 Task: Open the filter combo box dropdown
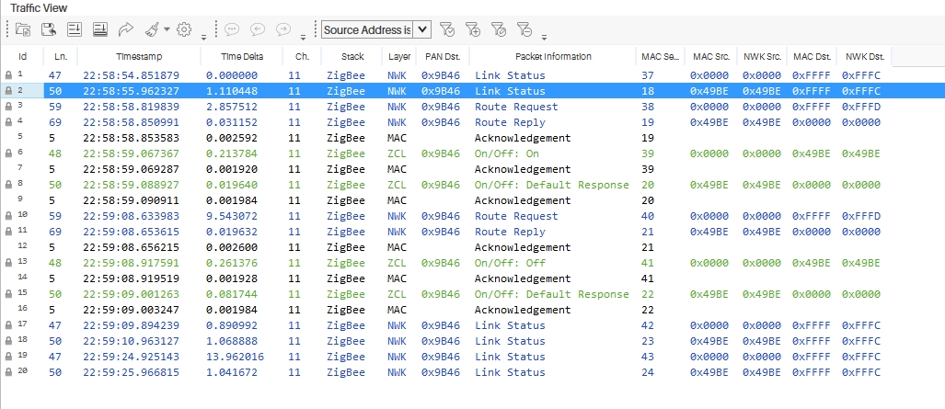422,29
